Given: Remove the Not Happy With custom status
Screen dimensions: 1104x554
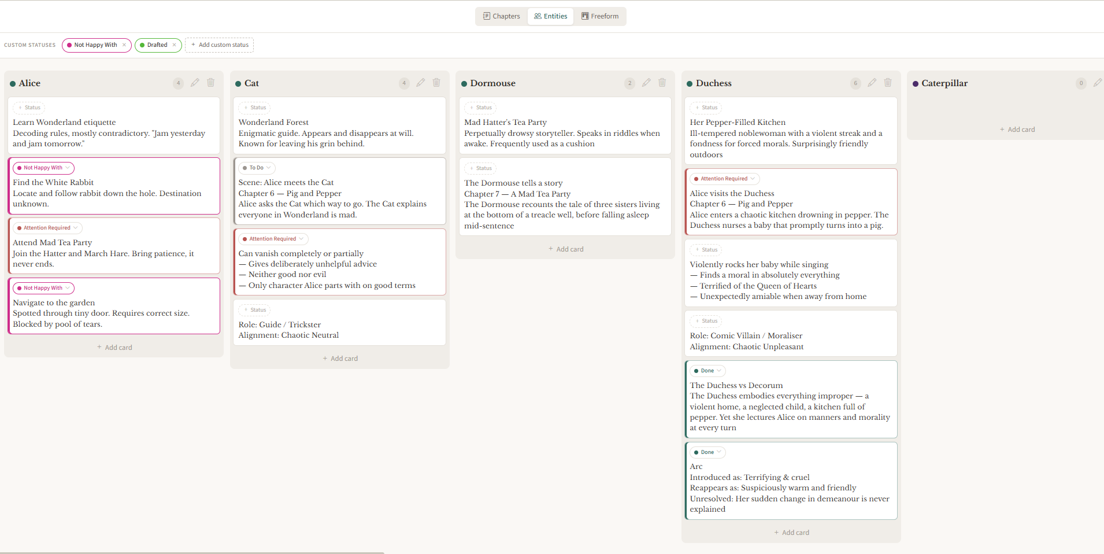Looking at the screenshot, I should [124, 45].
